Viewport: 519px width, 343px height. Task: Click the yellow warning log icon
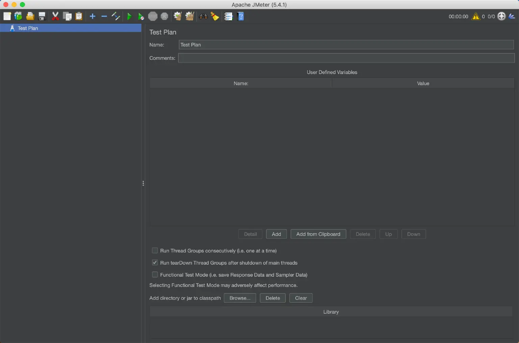click(x=476, y=16)
